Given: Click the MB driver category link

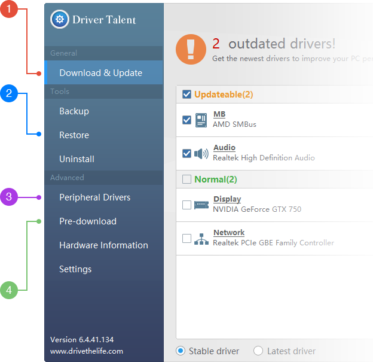Looking at the screenshot, I should coord(219,114).
